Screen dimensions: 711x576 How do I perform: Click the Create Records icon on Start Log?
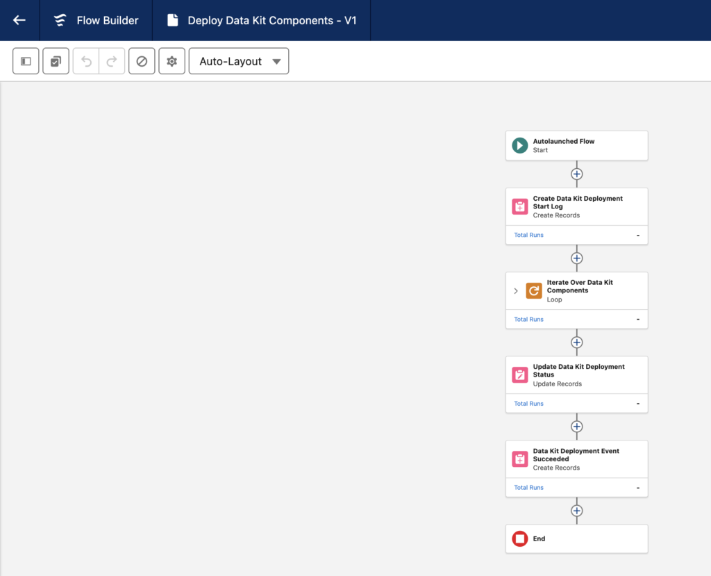point(519,206)
